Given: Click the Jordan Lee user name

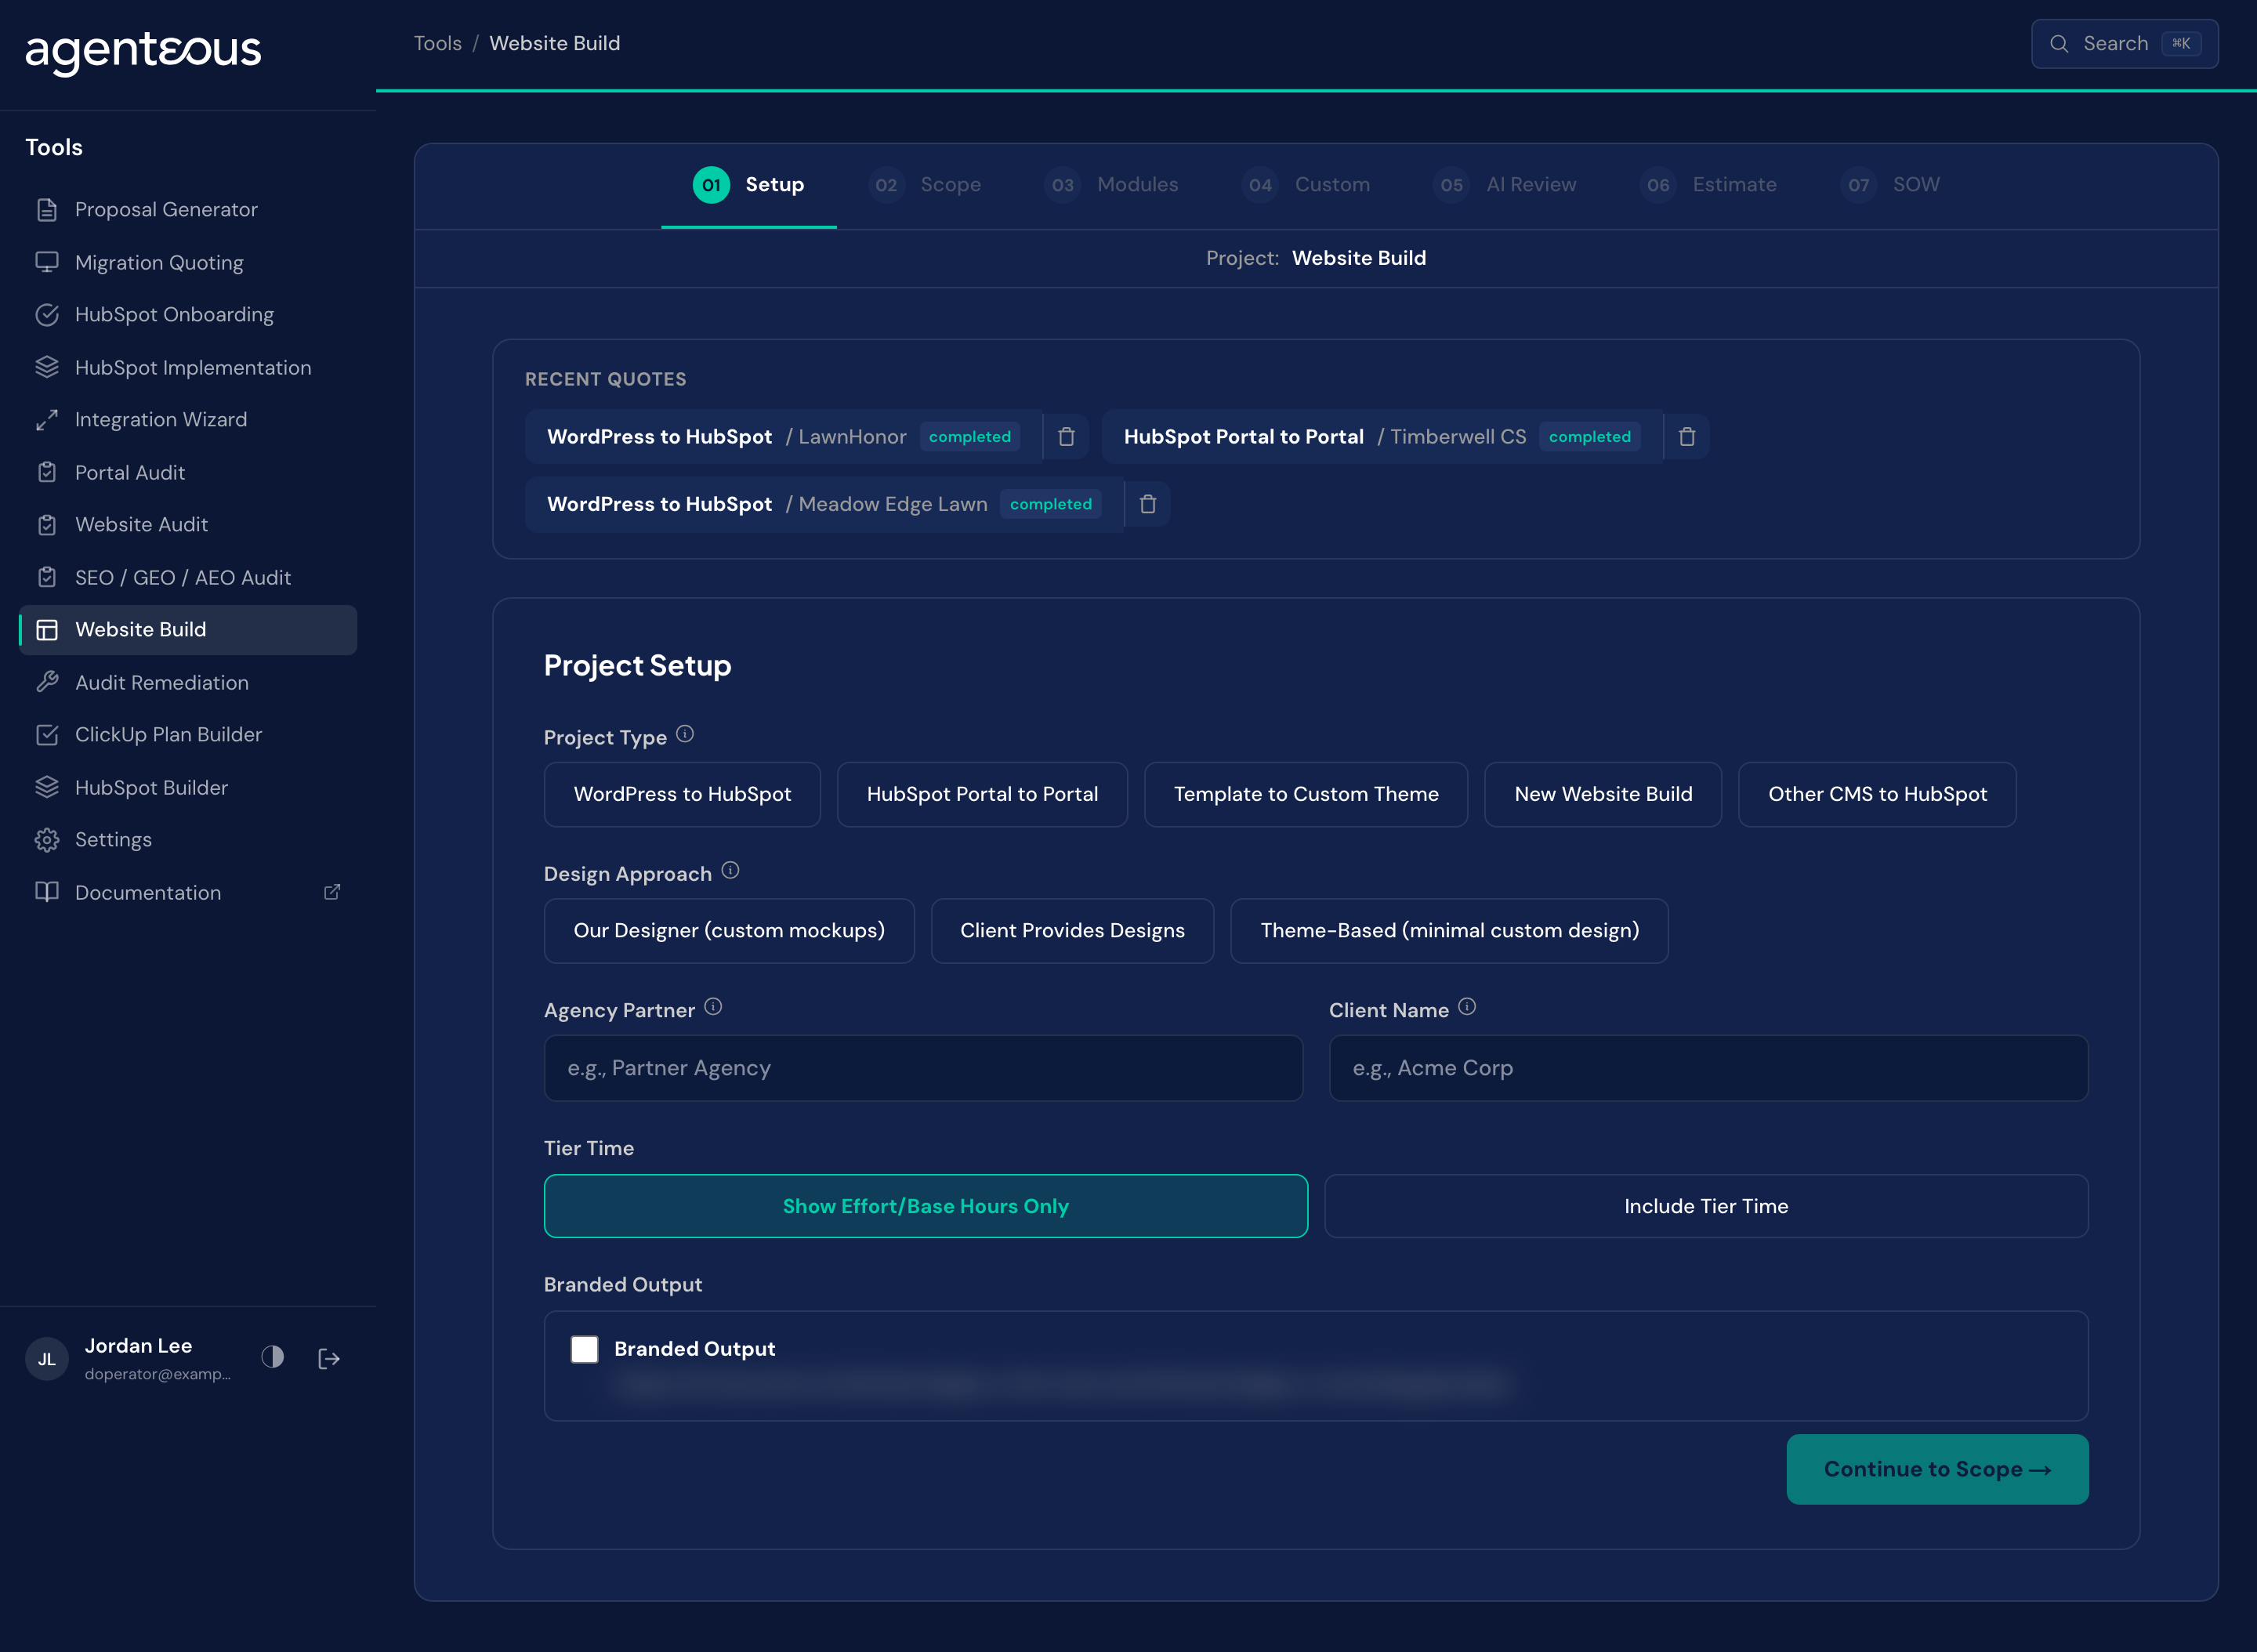Looking at the screenshot, I should (138, 1346).
